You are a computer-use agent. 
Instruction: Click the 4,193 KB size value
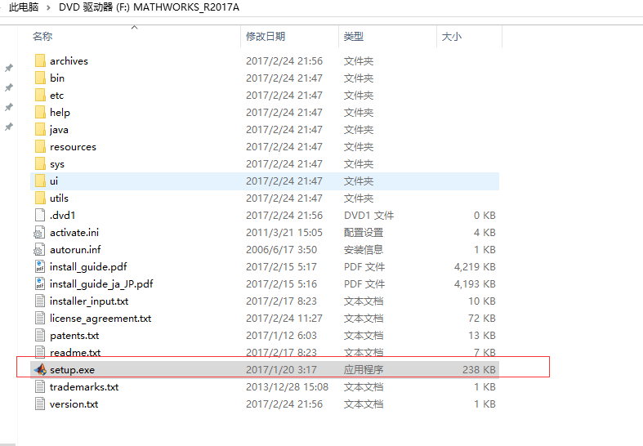pos(475,284)
